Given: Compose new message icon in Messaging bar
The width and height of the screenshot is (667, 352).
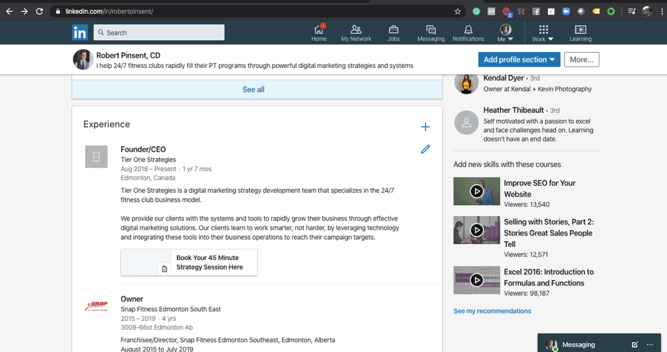Looking at the screenshot, I should point(634,344).
